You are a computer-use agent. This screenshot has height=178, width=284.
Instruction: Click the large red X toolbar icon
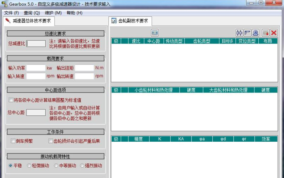pyautogui.click(x=274, y=33)
